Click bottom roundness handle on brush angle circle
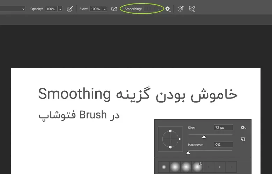This screenshot has height=174, width=272. 170,147
